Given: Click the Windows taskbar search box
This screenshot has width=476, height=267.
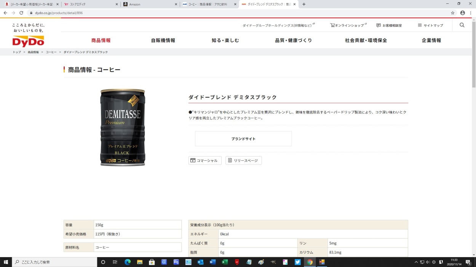Looking at the screenshot, I should coord(54,262).
